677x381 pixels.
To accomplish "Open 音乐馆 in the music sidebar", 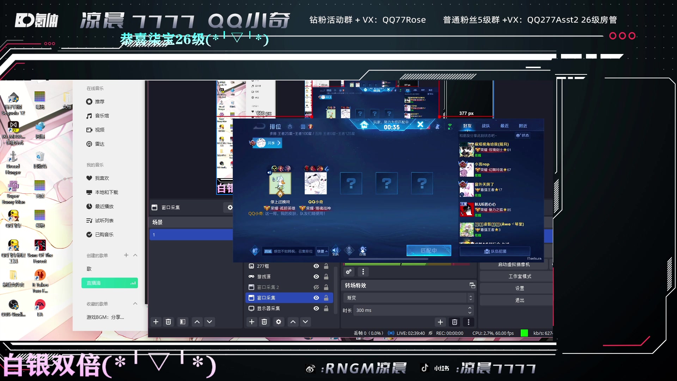I will pos(98,116).
